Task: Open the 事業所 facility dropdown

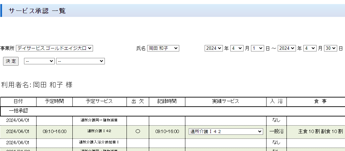Action: pos(54,48)
